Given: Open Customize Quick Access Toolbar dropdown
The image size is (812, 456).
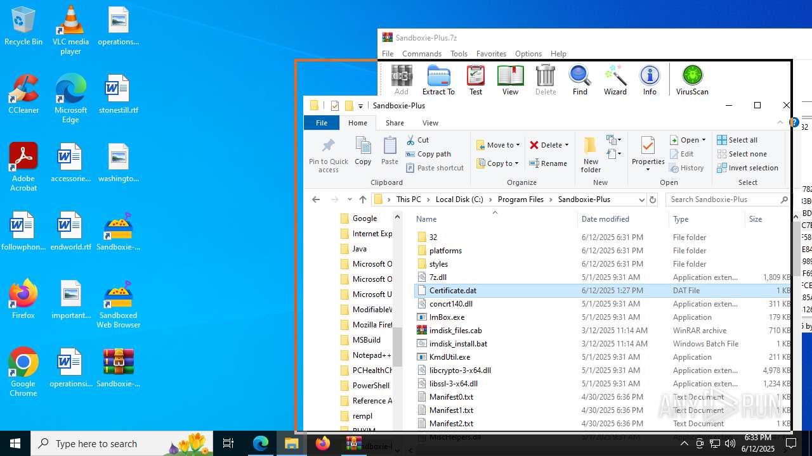Looking at the screenshot, I should point(360,106).
